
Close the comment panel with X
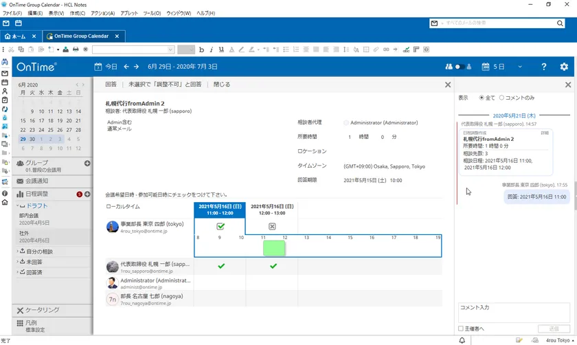[568, 85]
